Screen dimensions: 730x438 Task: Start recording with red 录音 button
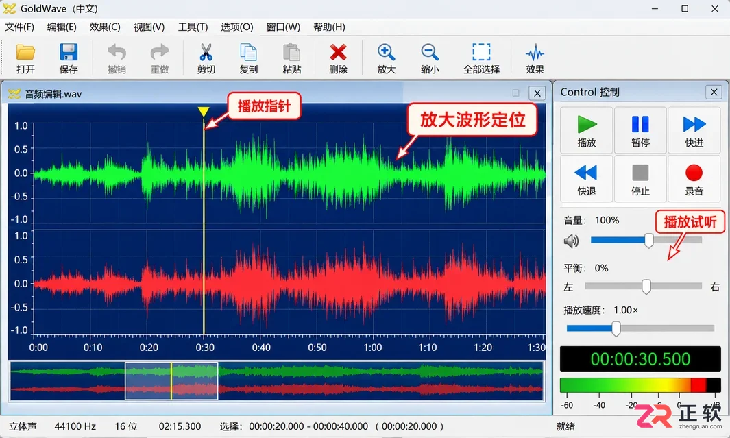click(694, 179)
